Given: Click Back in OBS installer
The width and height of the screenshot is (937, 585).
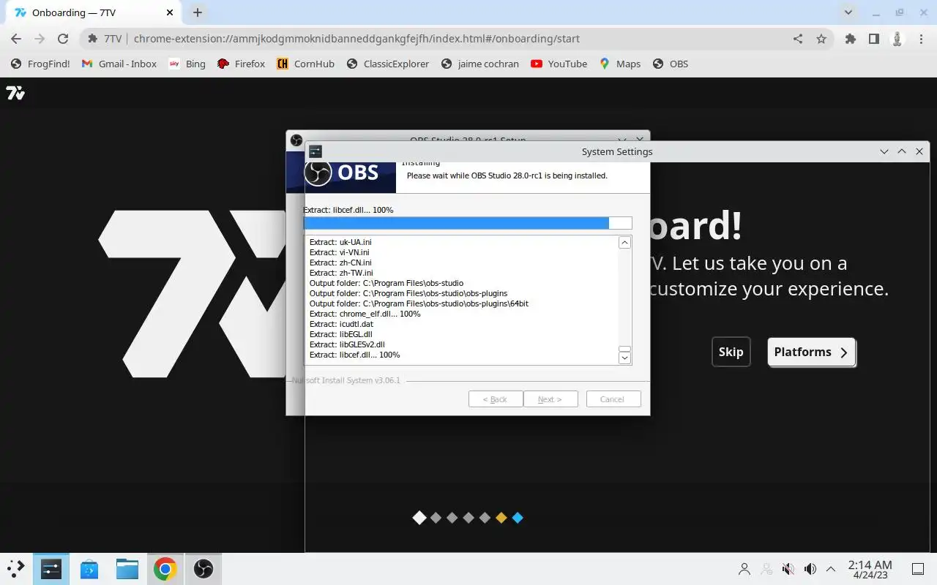Looking at the screenshot, I should pyautogui.click(x=496, y=399).
